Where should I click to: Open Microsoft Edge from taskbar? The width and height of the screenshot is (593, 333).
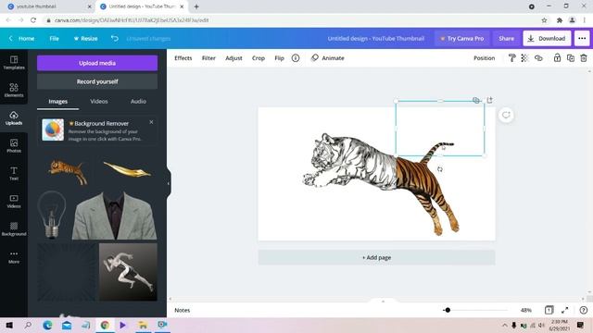click(47, 325)
